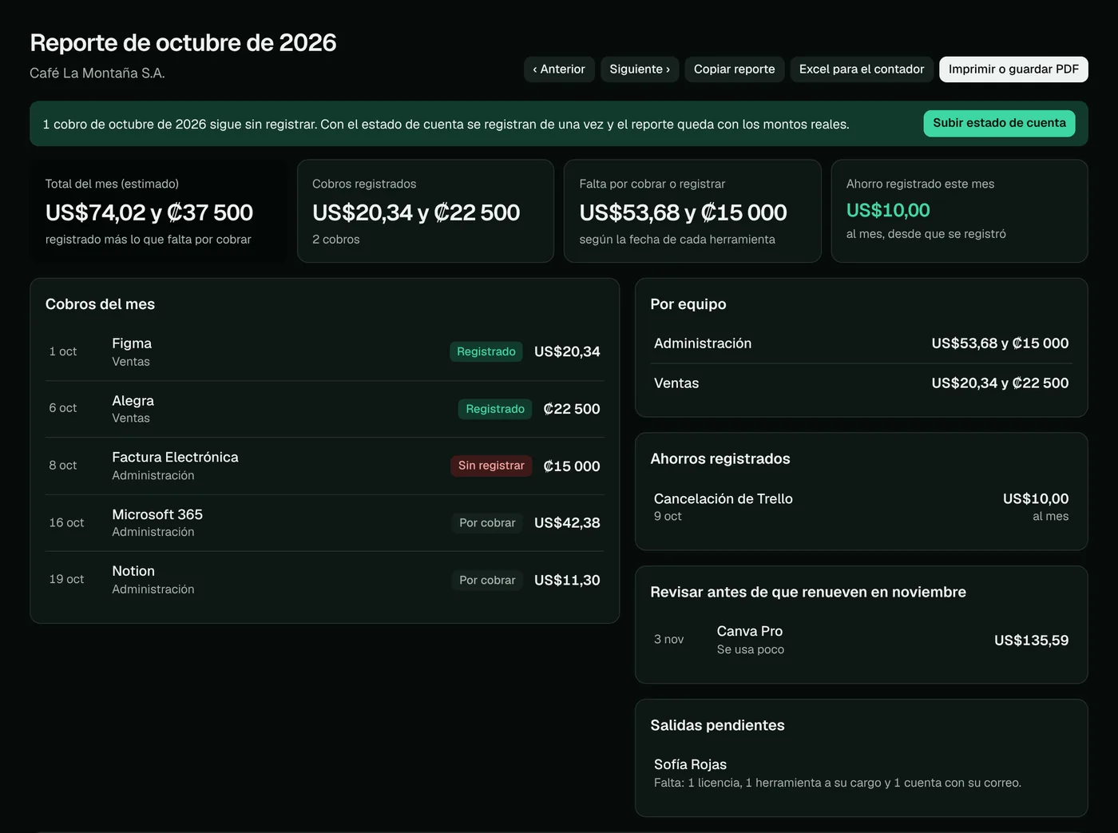This screenshot has height=833, width=1118.
Task: Select the Microsoft 365 row
Action: (324, 523)
